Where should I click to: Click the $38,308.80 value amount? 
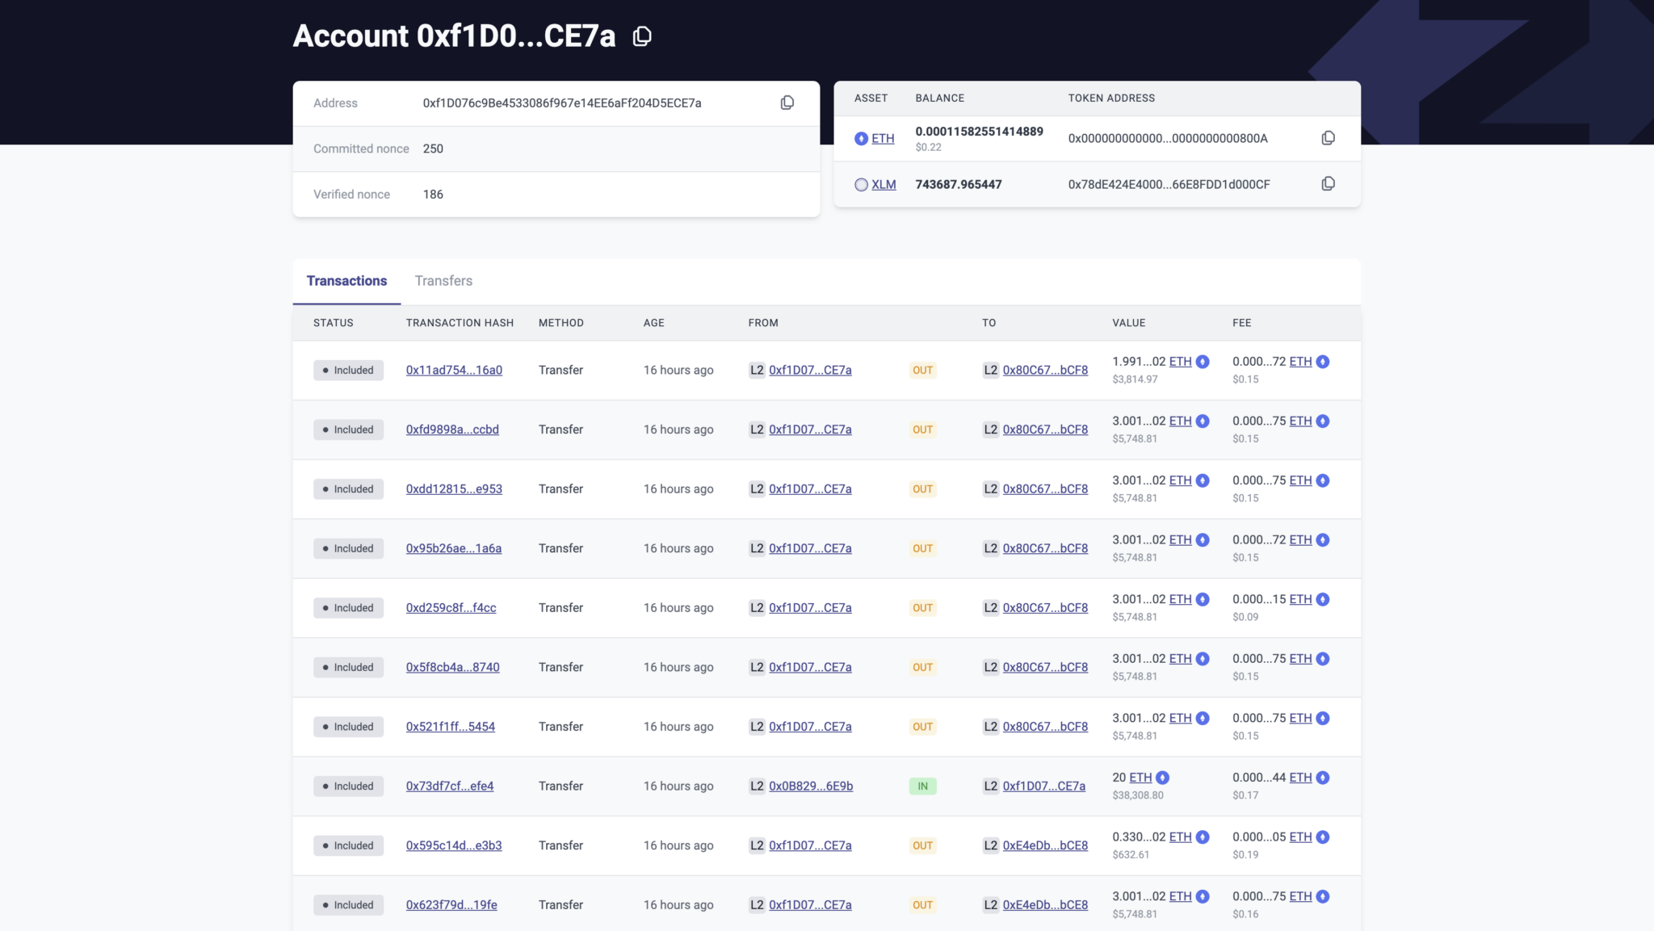(1138, 795)
